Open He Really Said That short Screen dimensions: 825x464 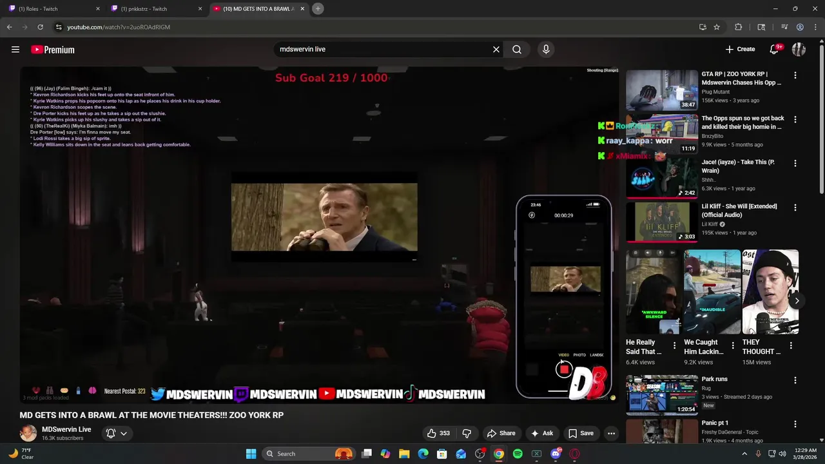tap(653, 292)
